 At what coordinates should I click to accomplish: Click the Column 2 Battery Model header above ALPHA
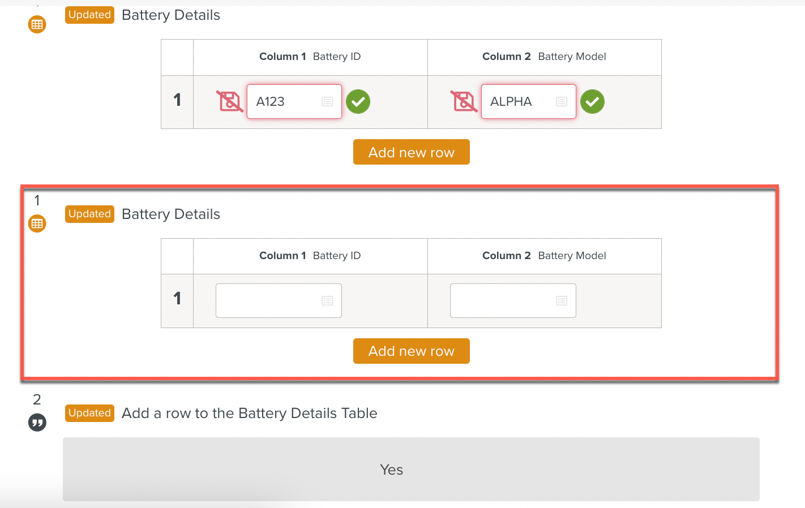click(544, 57)
